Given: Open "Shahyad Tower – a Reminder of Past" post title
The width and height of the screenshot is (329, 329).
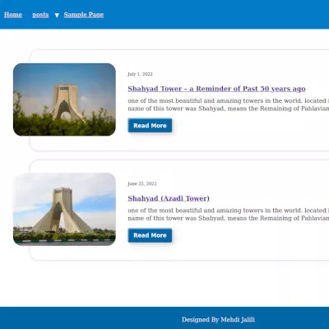Looking at the screenshot, I should coord(216,89).
